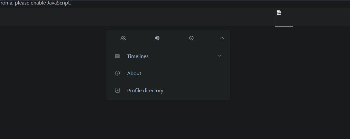Viewport: 350px width, 139px height.
Task: Click the Timelines row between label and chevron
Action: pyautogui.click(x=183, y=56)
